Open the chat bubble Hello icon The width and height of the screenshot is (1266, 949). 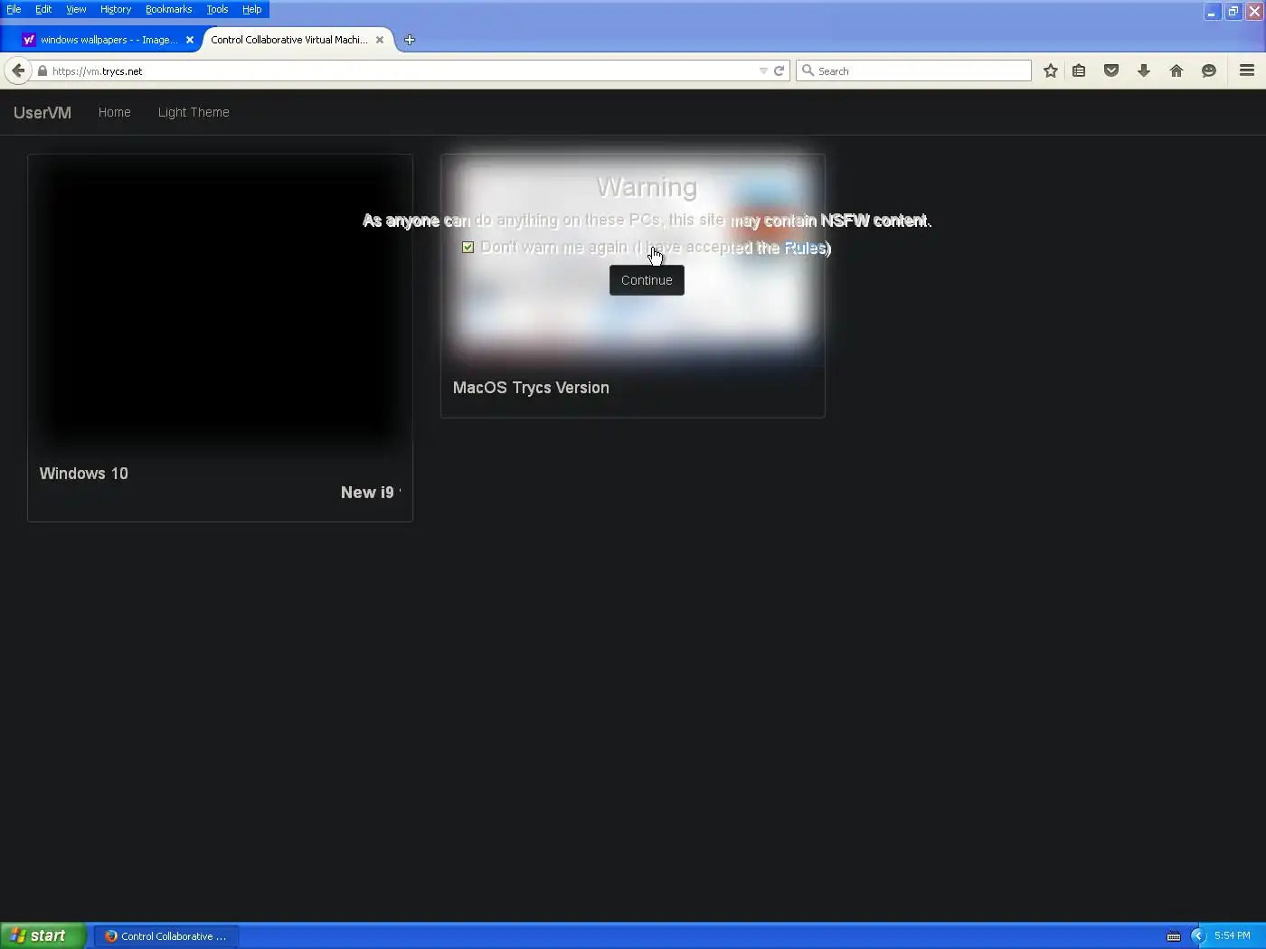coord(1209,70)
